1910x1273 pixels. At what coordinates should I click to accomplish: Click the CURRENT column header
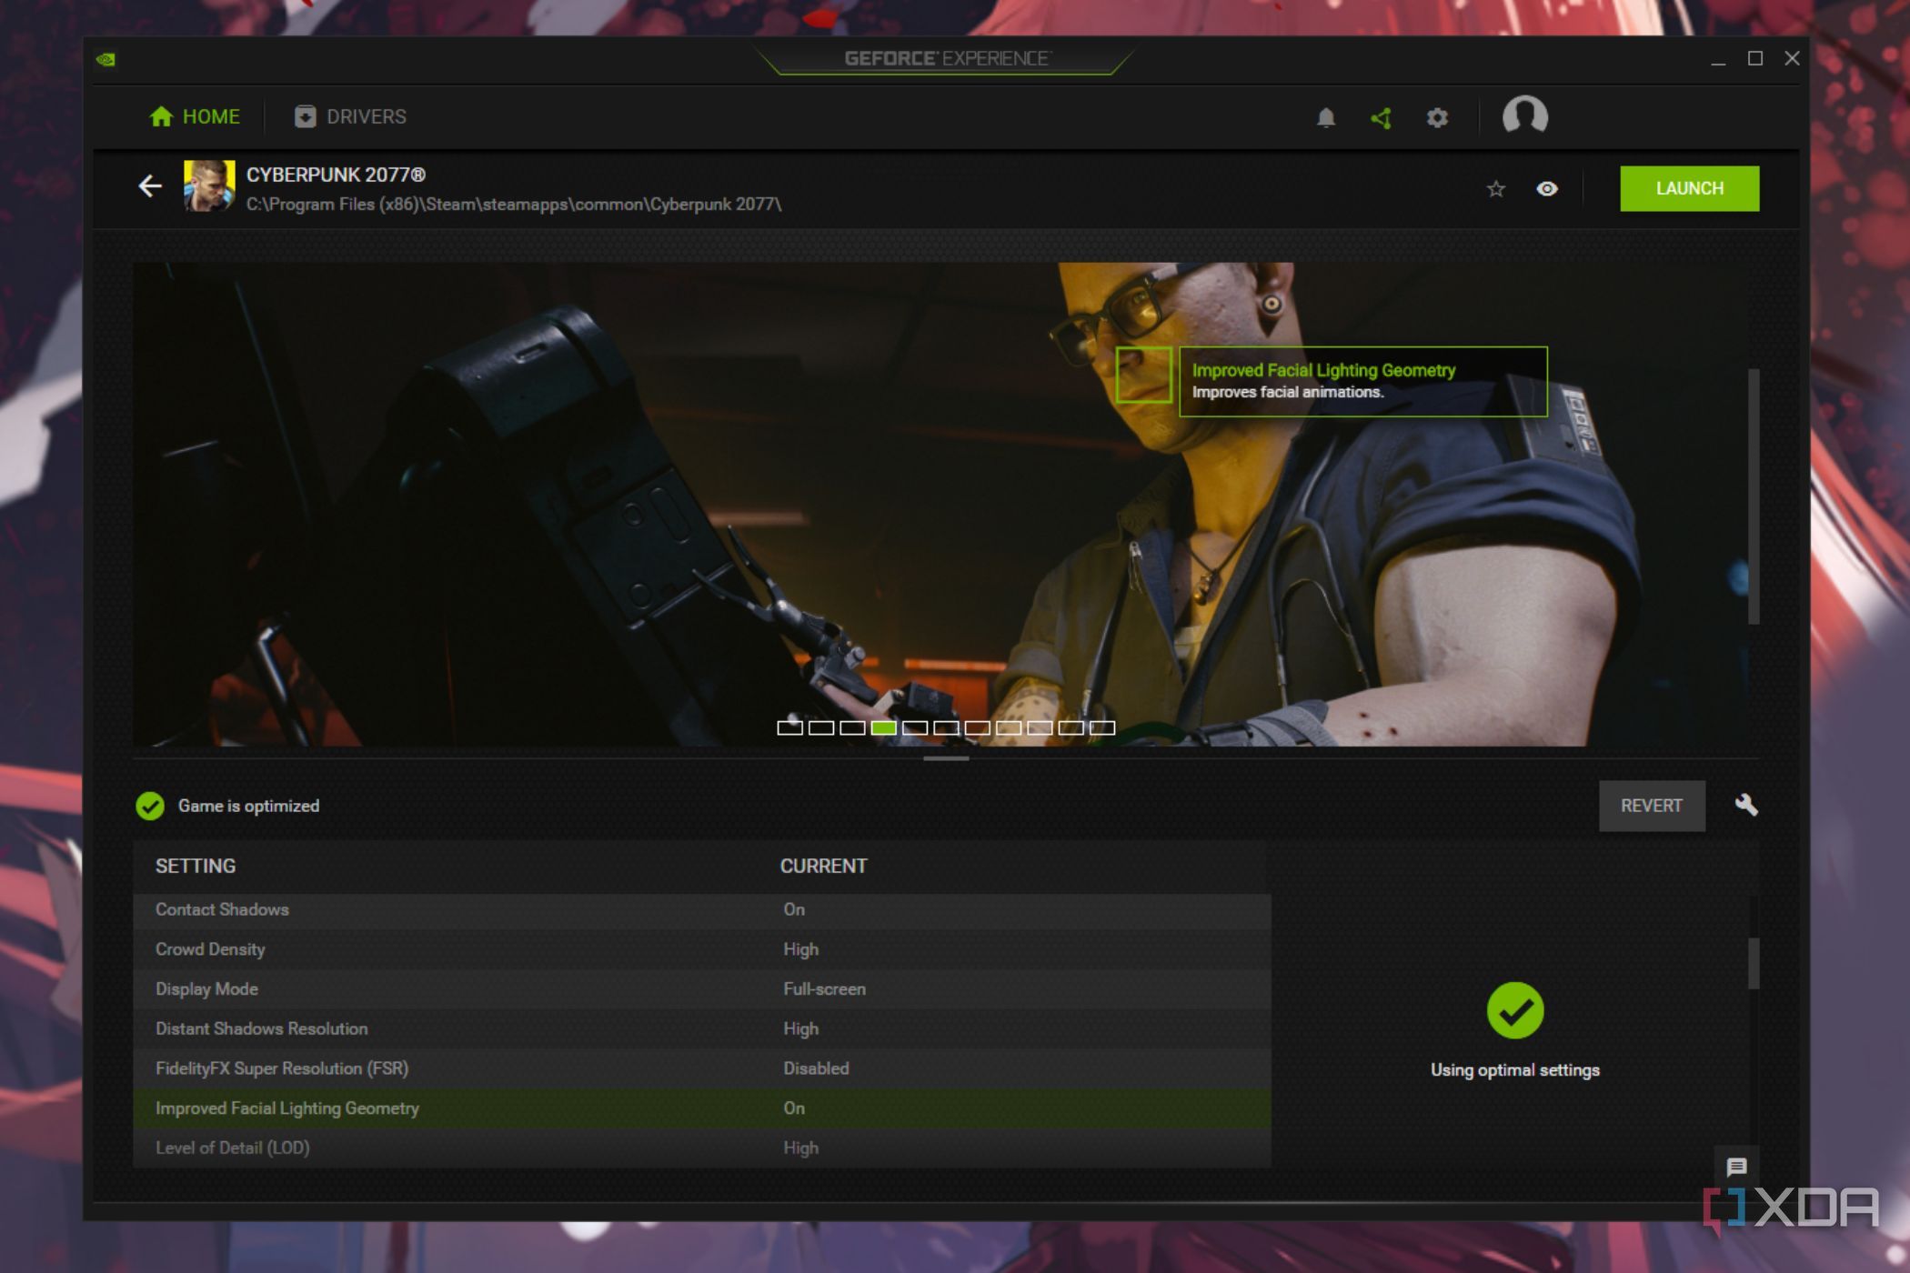tap(823, 866)
